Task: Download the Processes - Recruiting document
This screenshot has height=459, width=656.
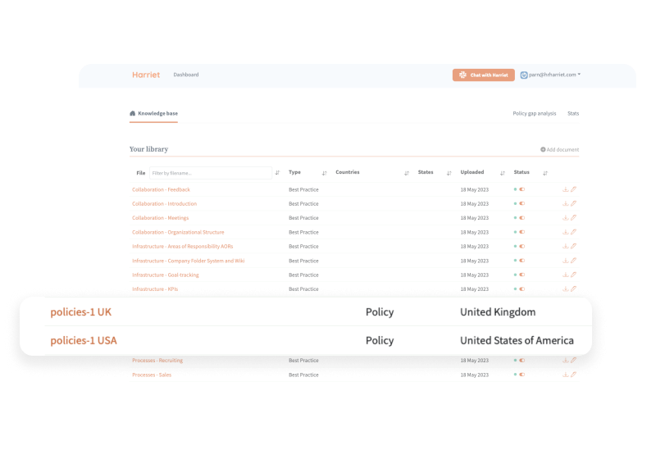Action: click(x=565, y=361)
